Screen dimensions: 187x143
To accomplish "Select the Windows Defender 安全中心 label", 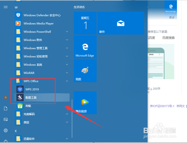I will point(42,15).
